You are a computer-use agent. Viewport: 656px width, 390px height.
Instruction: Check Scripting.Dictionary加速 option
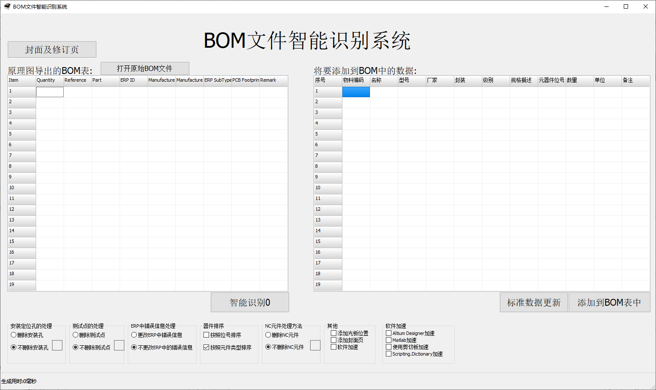pos(388,353)
